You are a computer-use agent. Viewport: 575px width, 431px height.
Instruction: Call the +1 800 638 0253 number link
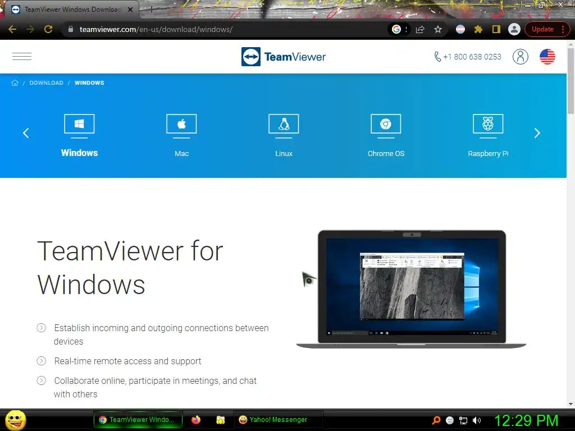click(x=468, y=57)
